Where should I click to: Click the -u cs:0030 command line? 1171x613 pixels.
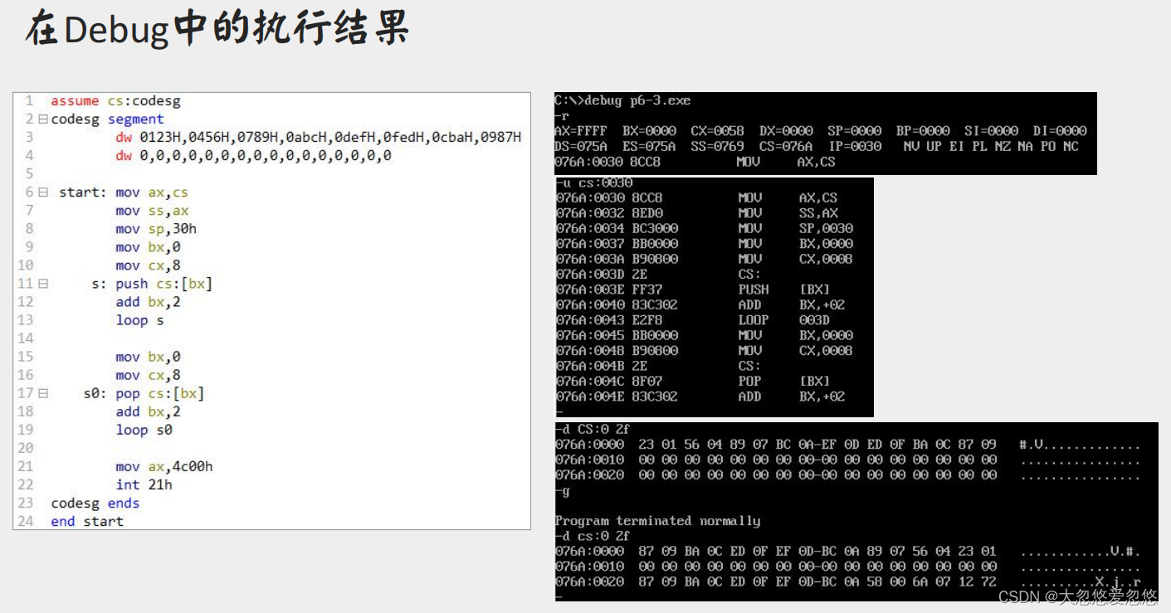[x=594, y=182]
